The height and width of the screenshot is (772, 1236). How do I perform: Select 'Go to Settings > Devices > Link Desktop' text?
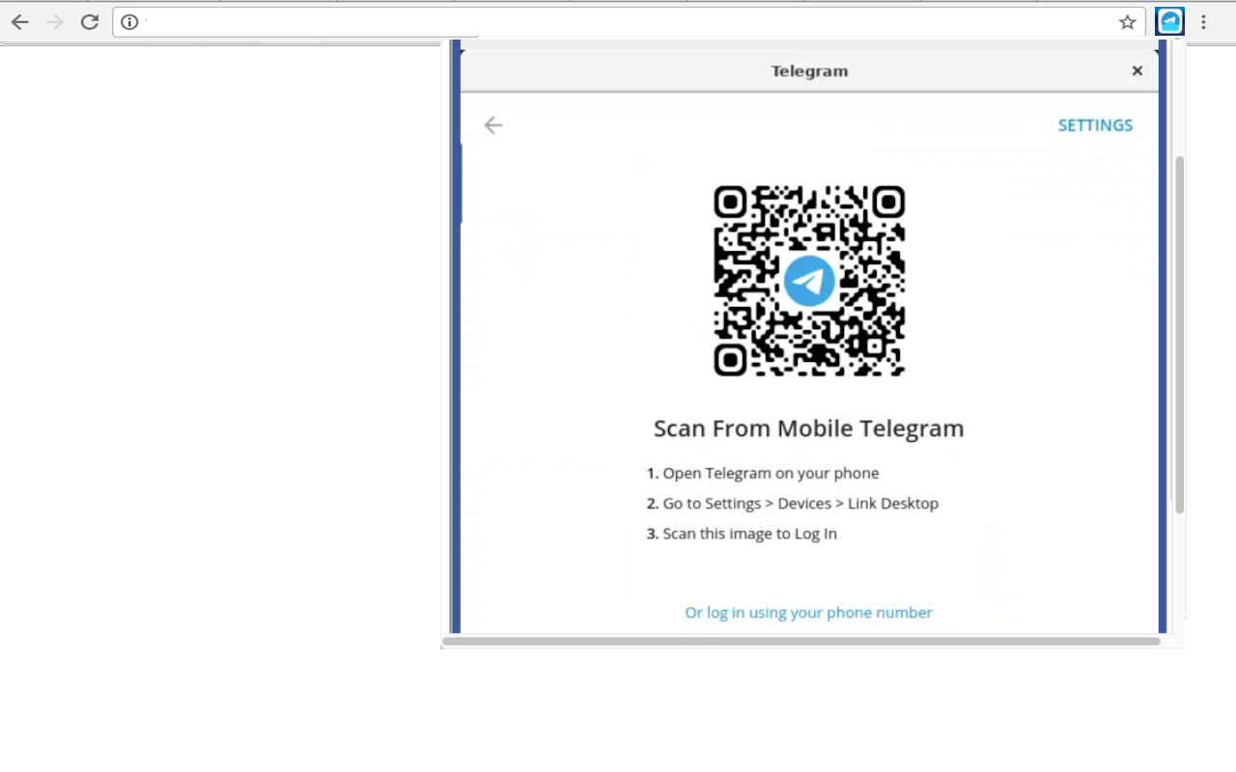point(801,503)
